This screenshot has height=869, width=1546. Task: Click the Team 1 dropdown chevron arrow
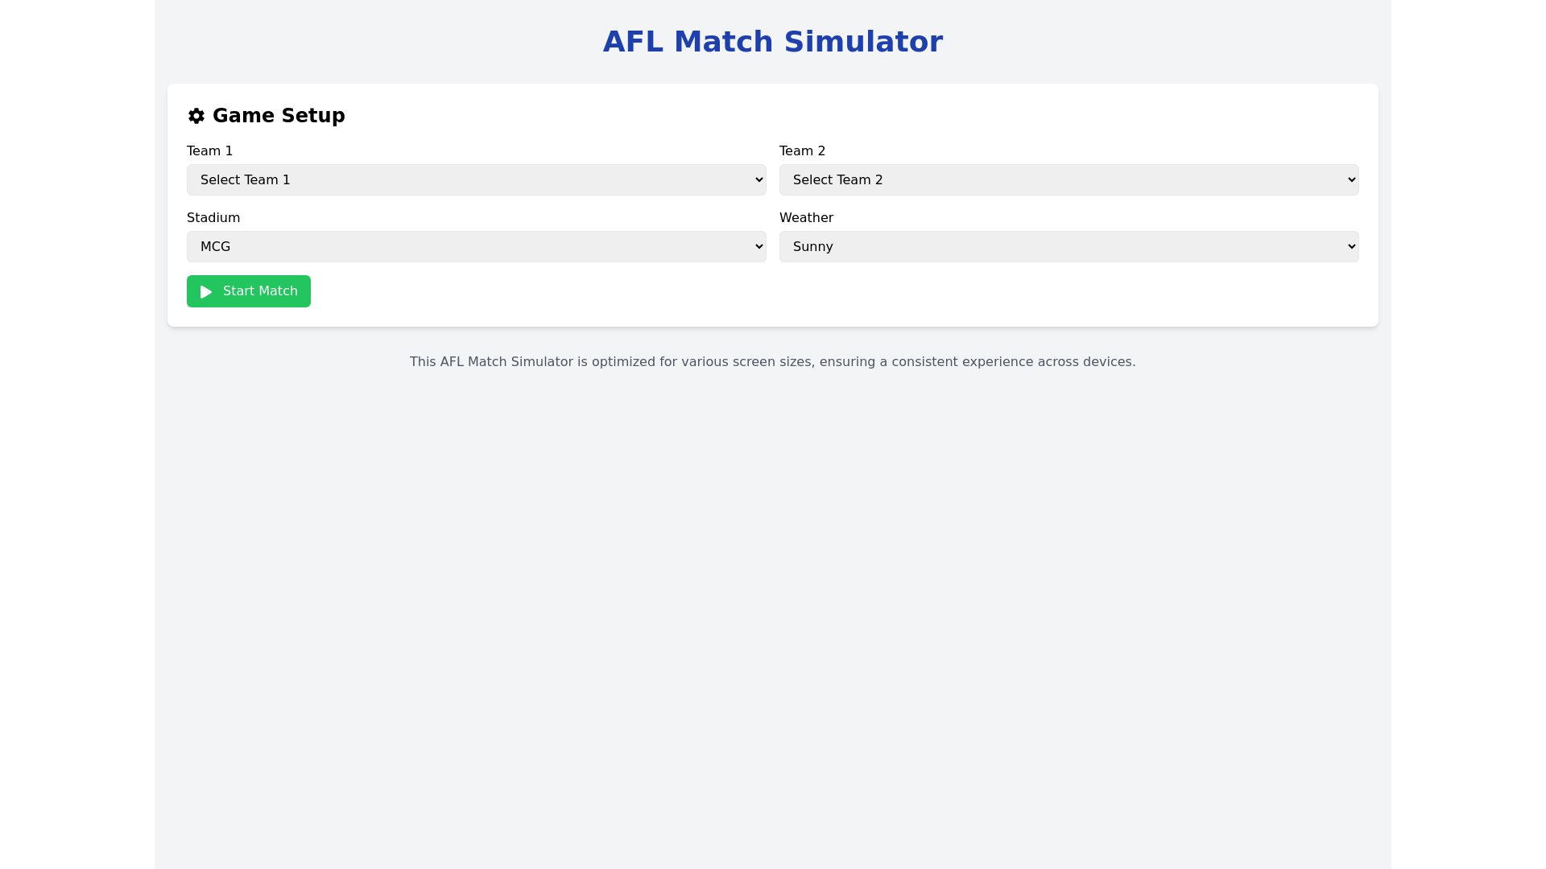point(759,180)
